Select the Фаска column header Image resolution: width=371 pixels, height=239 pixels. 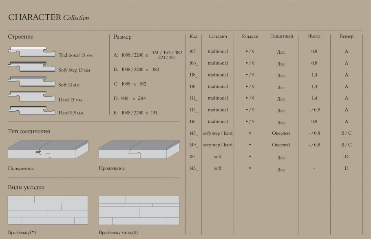tap(314, 37)
